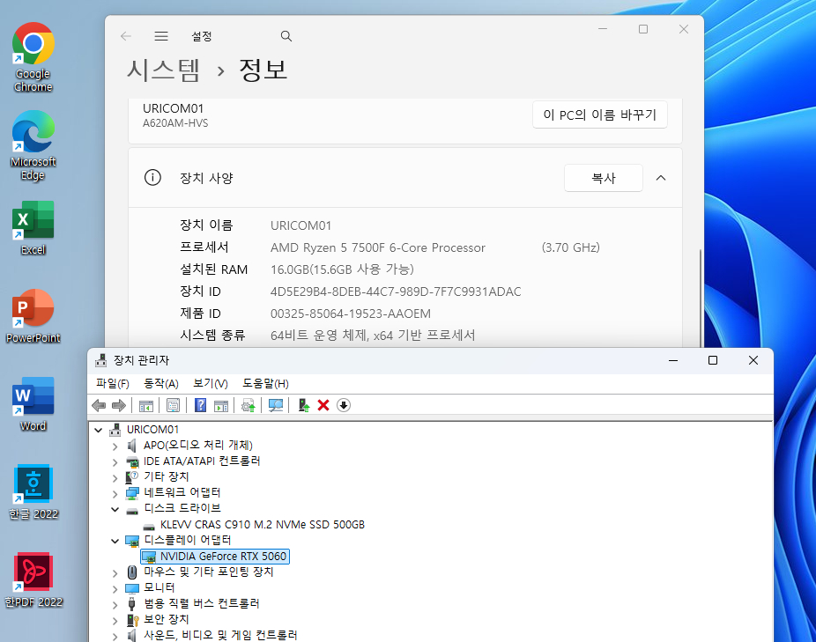Viewport: 816px width, 642px height.
Task: Click the red X 'Uninstall device' toolbar icon
Action: (323, 405)
